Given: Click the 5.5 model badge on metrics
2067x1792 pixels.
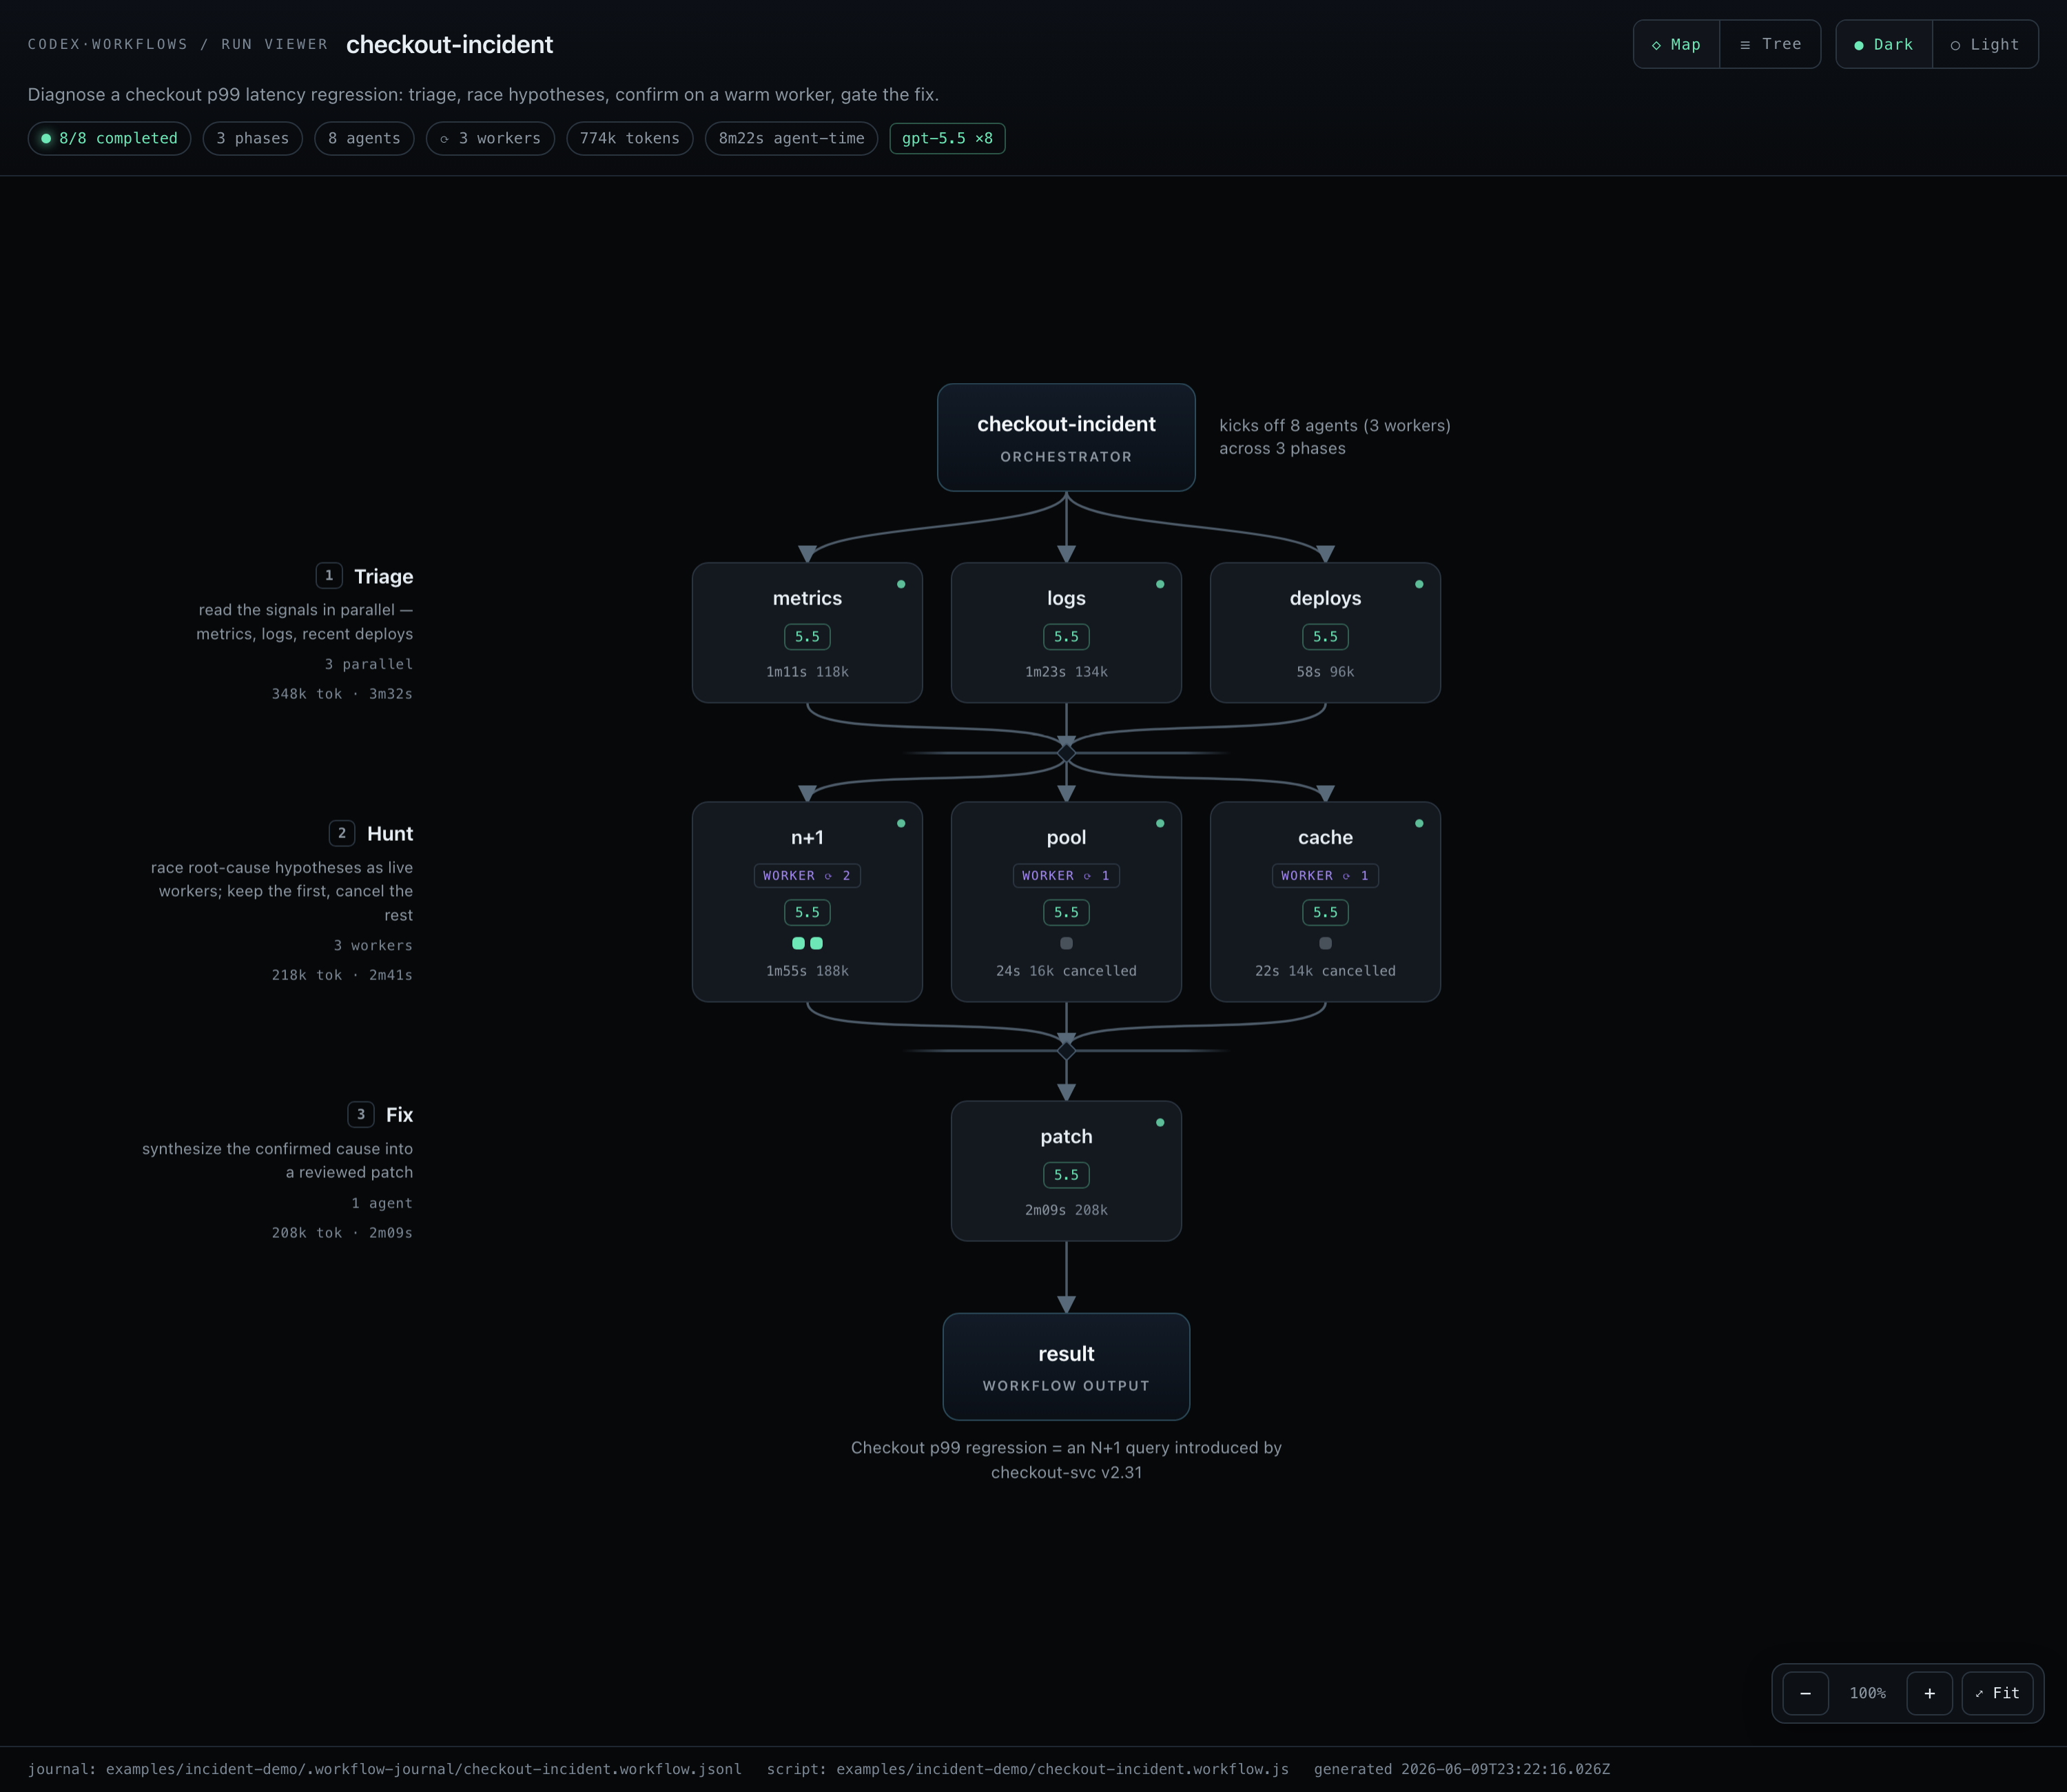Looking at the screenshot, I should pyautogui.click(x=808, y=636).
